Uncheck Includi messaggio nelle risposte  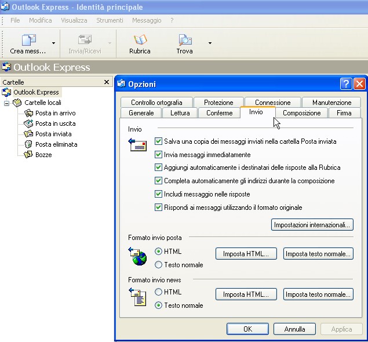(158, 194)
